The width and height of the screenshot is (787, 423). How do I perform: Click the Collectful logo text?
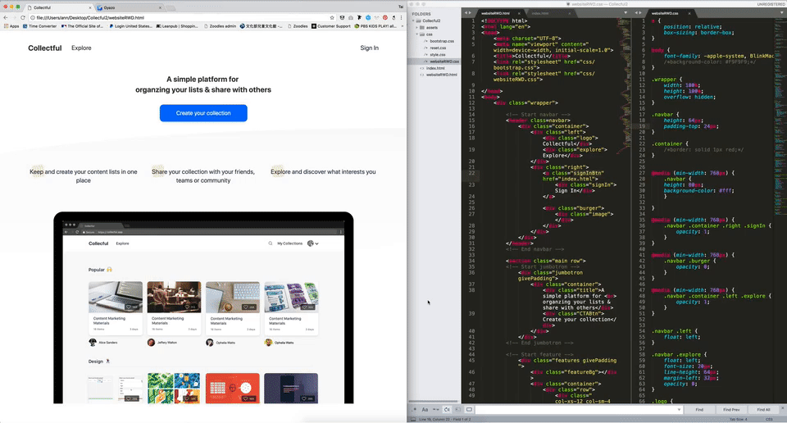[x=44, y=48]
